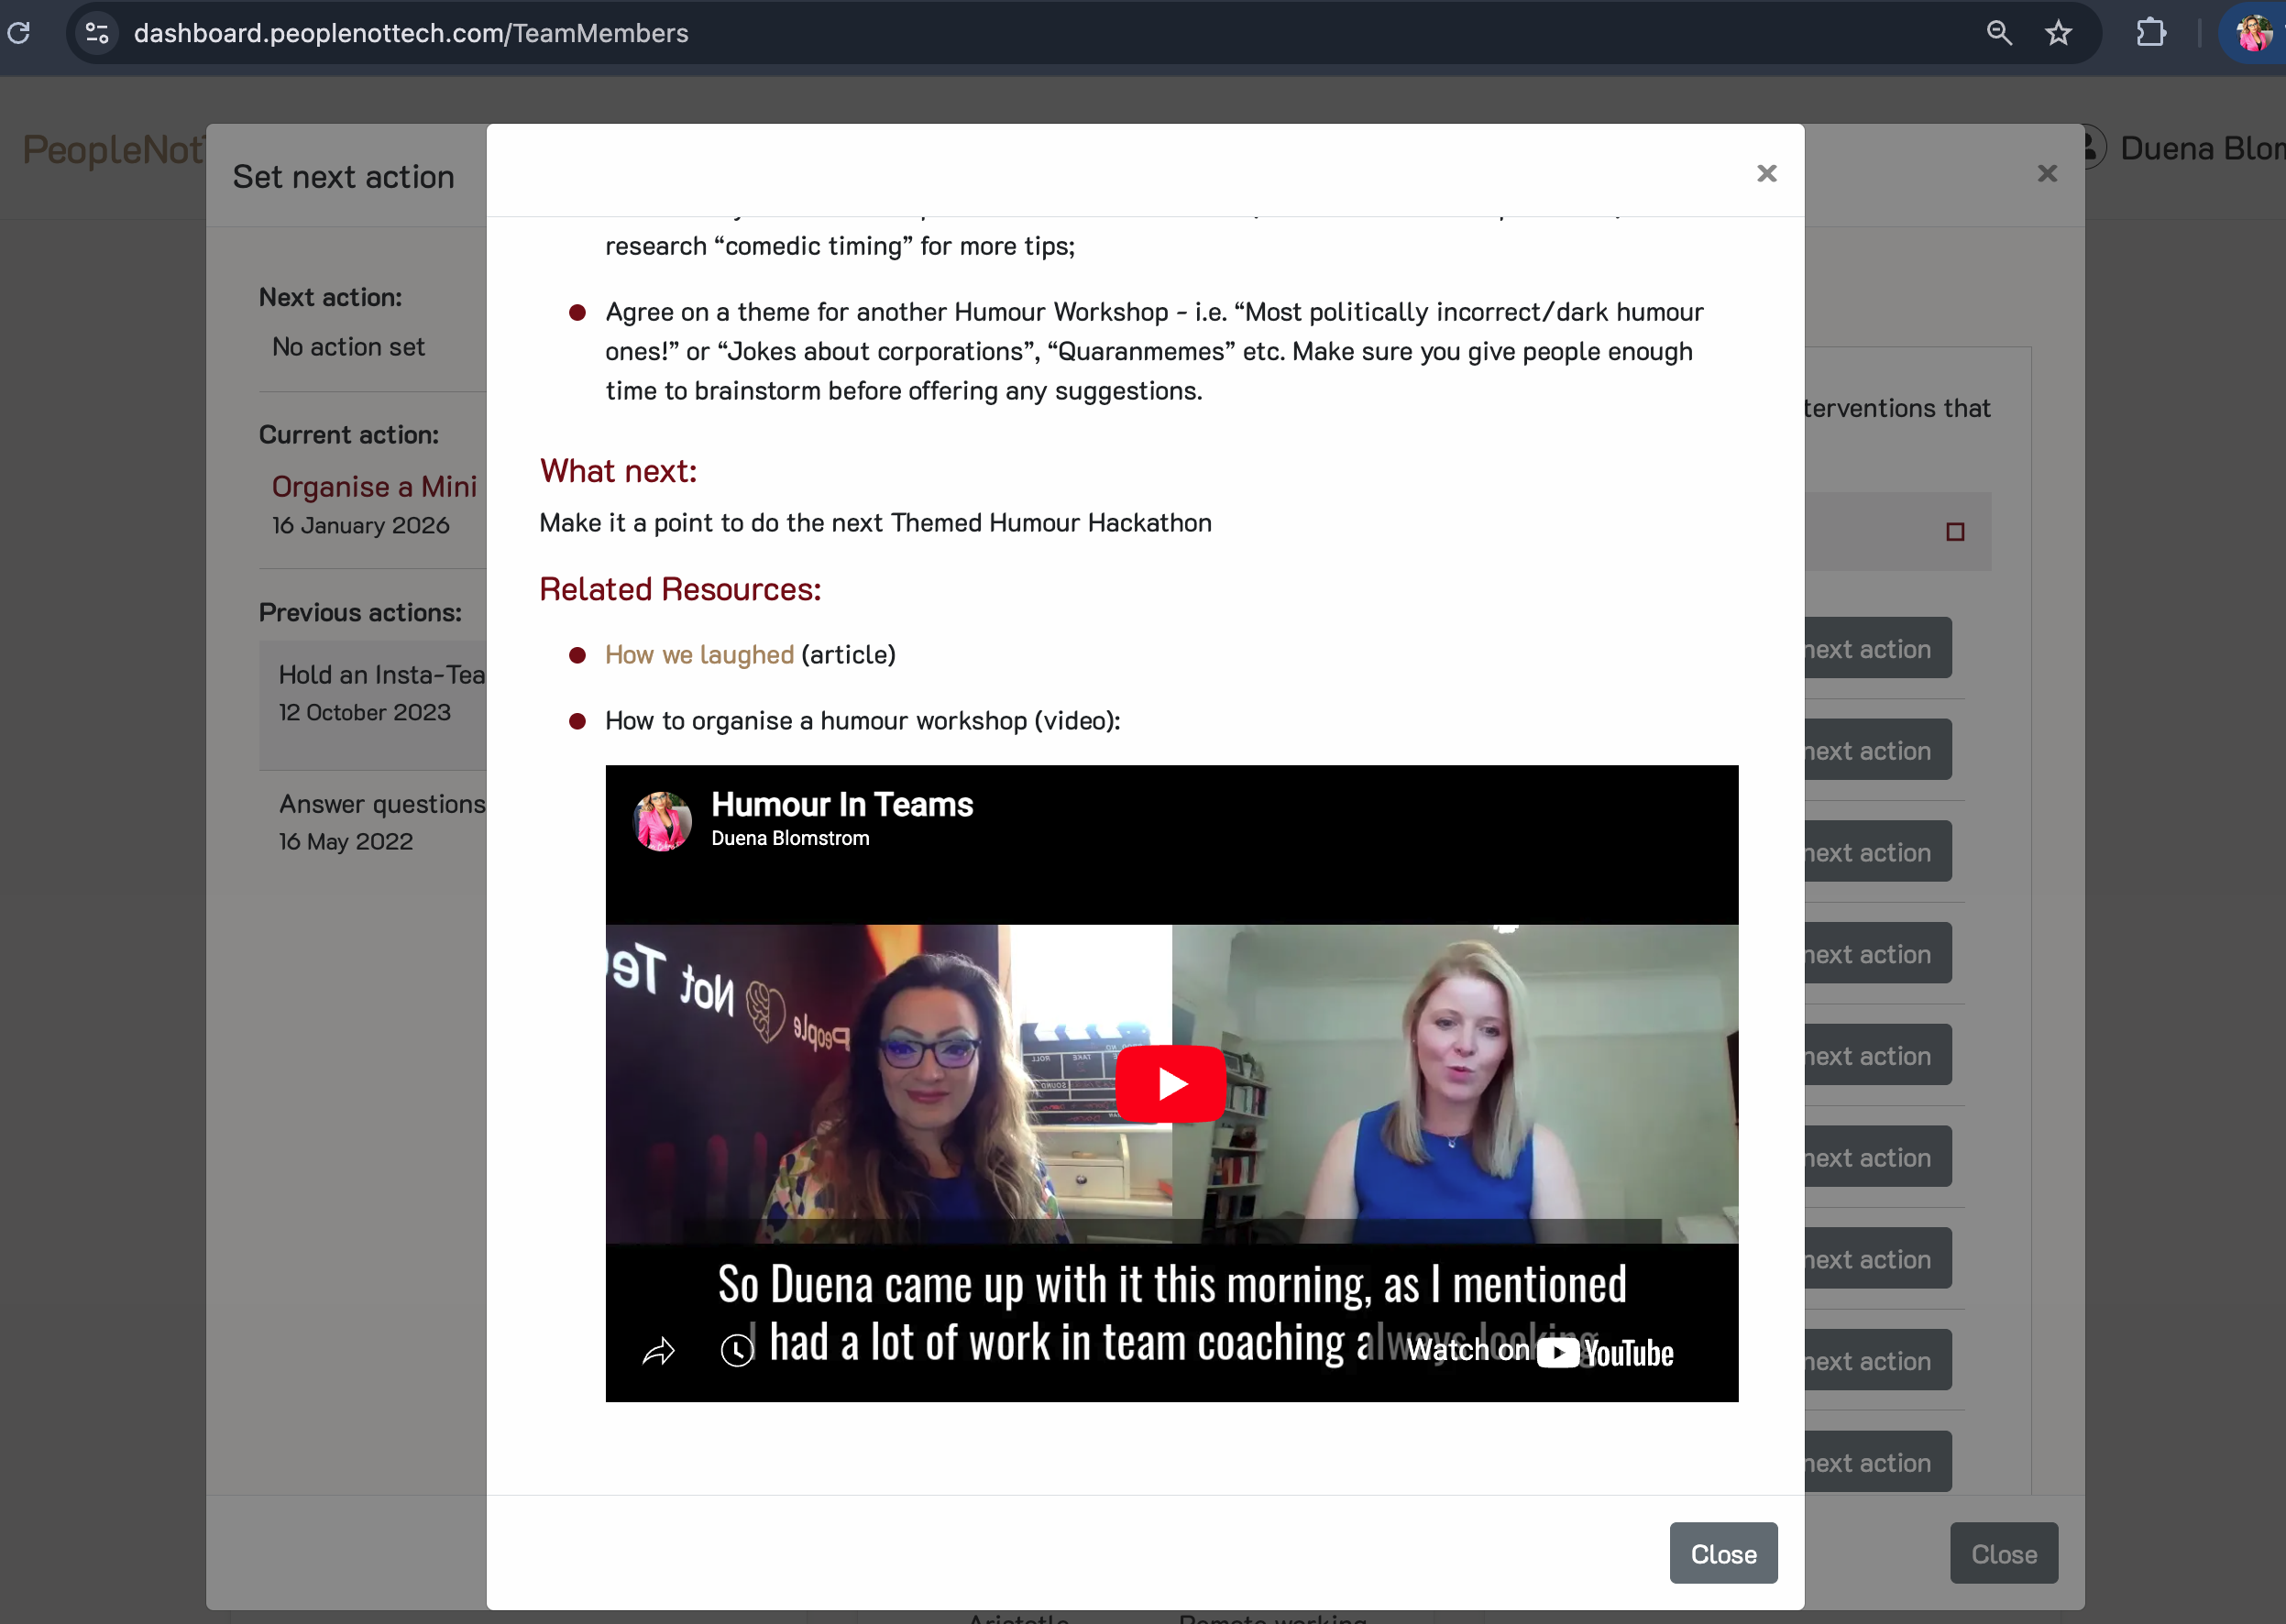Open site information icon in address bar
This screenshot has width=2286, height=1624.
[x=97, y=33]
